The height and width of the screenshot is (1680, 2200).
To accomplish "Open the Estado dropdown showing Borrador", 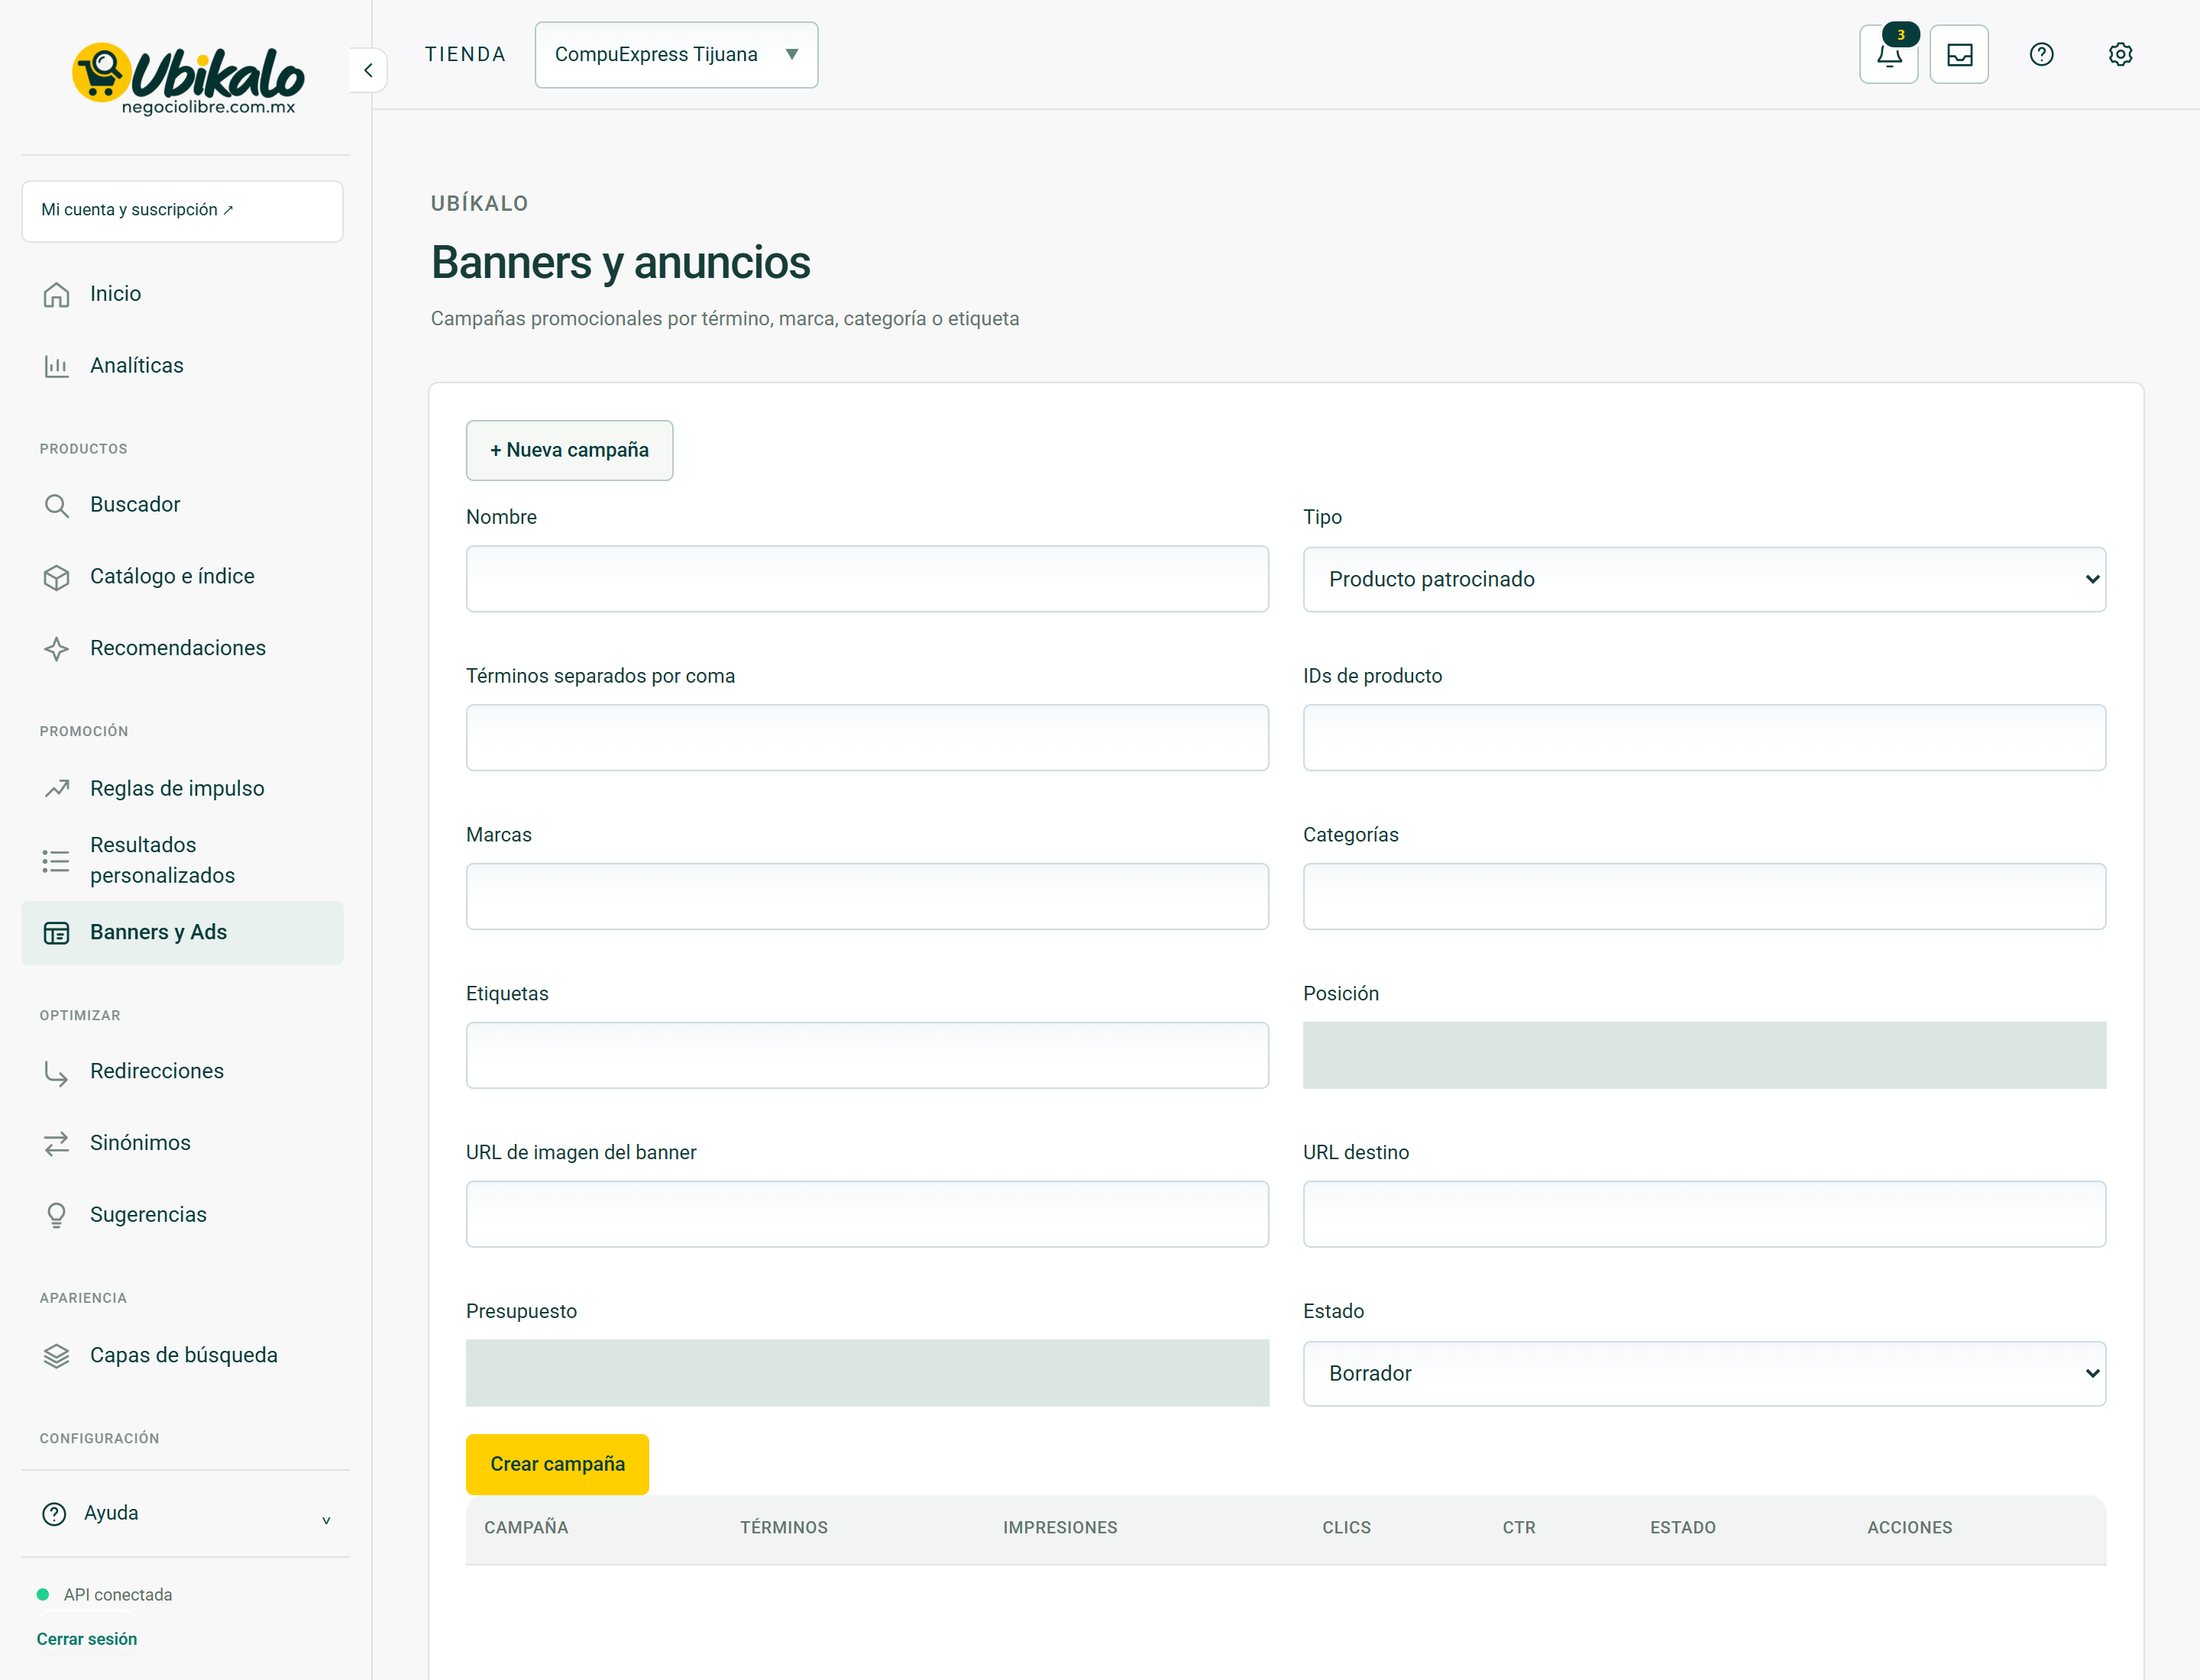I will pyautogui.click(x=1703, y=1373).
